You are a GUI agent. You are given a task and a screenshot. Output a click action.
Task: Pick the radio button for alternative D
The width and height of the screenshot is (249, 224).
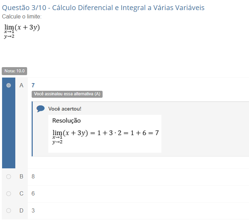click(x=9, y=210)
